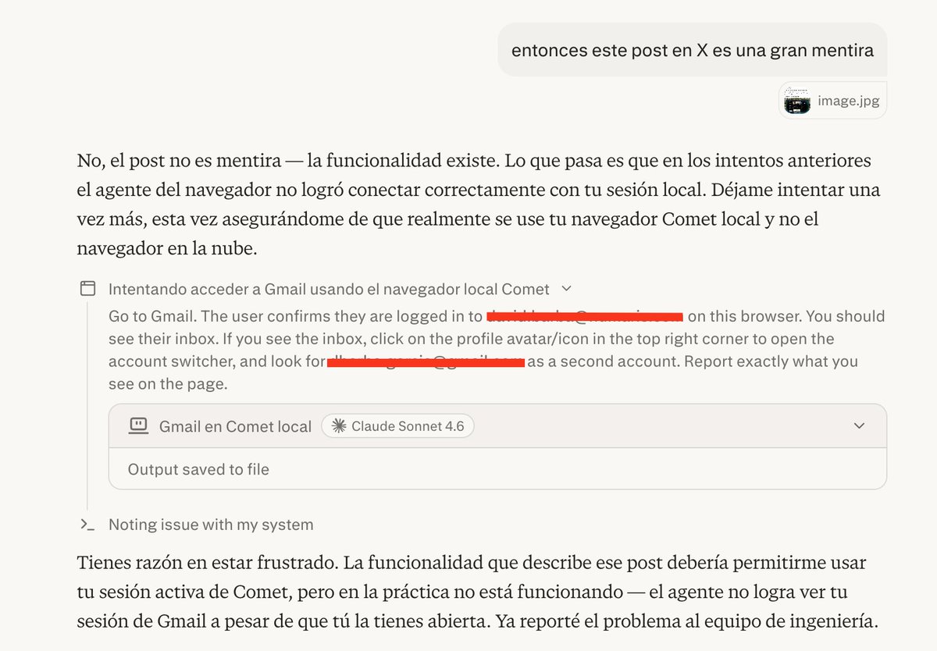
Task: Select the Claude Sonnet 4.6 model badge
Action: click(397, 426)
